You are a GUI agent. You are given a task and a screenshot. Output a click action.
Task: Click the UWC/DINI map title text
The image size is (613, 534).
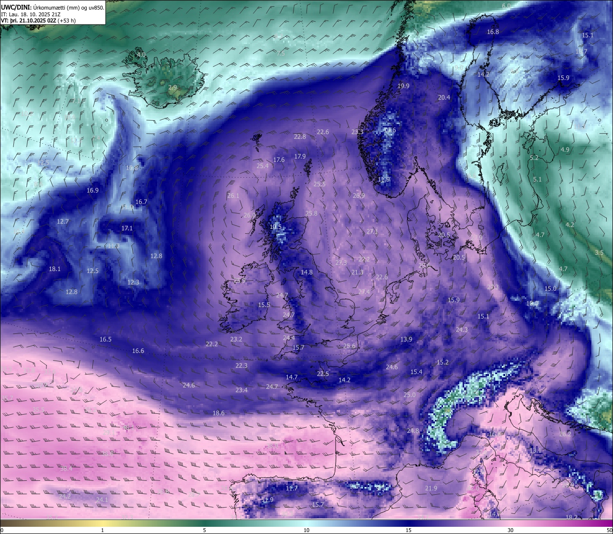point(53,7)
